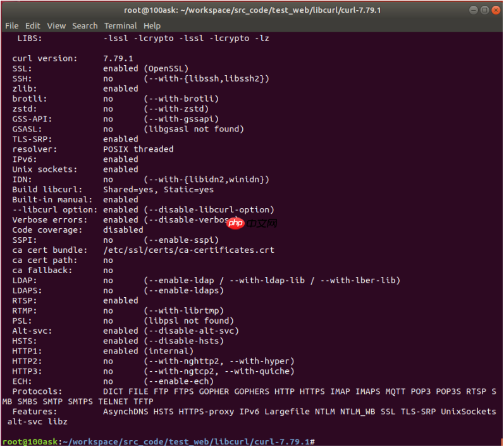The height and width of the screenshot is (447, 504).
Task: Click 'enabled (OpenSSL)' on the SSL line
Action: pyautogui.click(x=146, y=68)
